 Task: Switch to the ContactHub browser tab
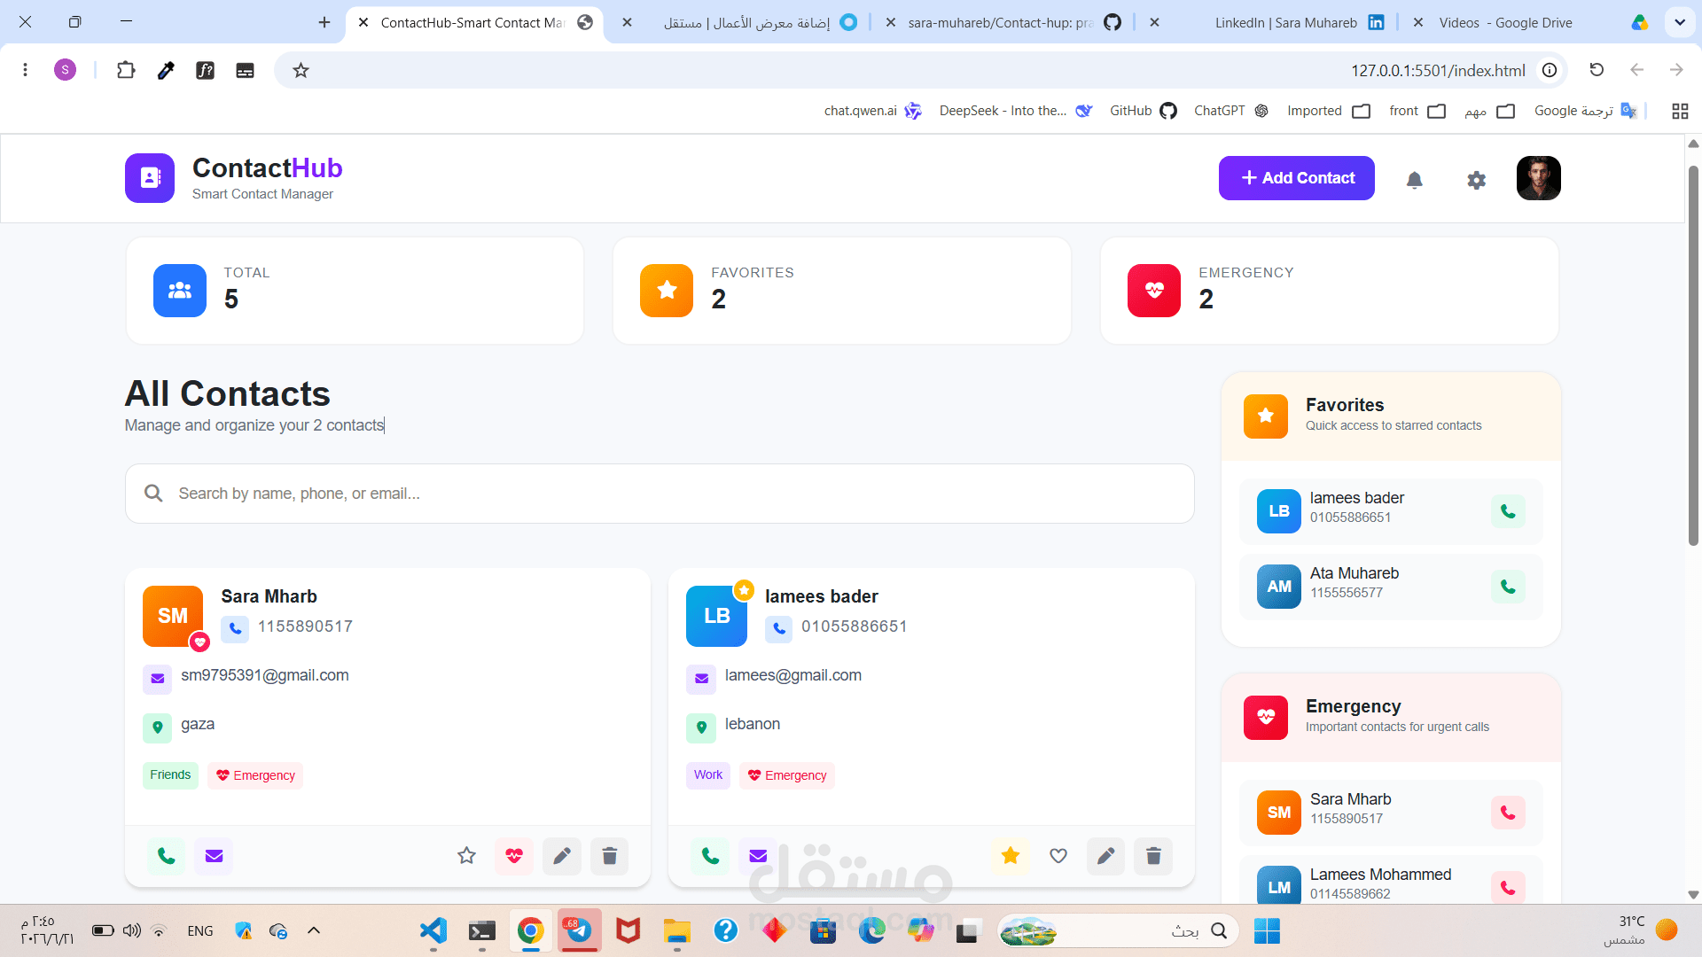point(474,23)
